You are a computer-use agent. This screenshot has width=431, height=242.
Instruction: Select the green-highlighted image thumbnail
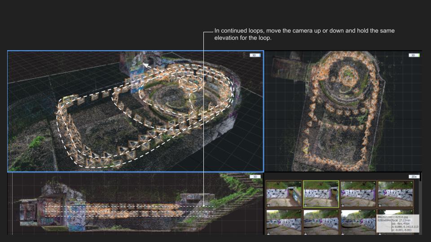tap(321, 194)
